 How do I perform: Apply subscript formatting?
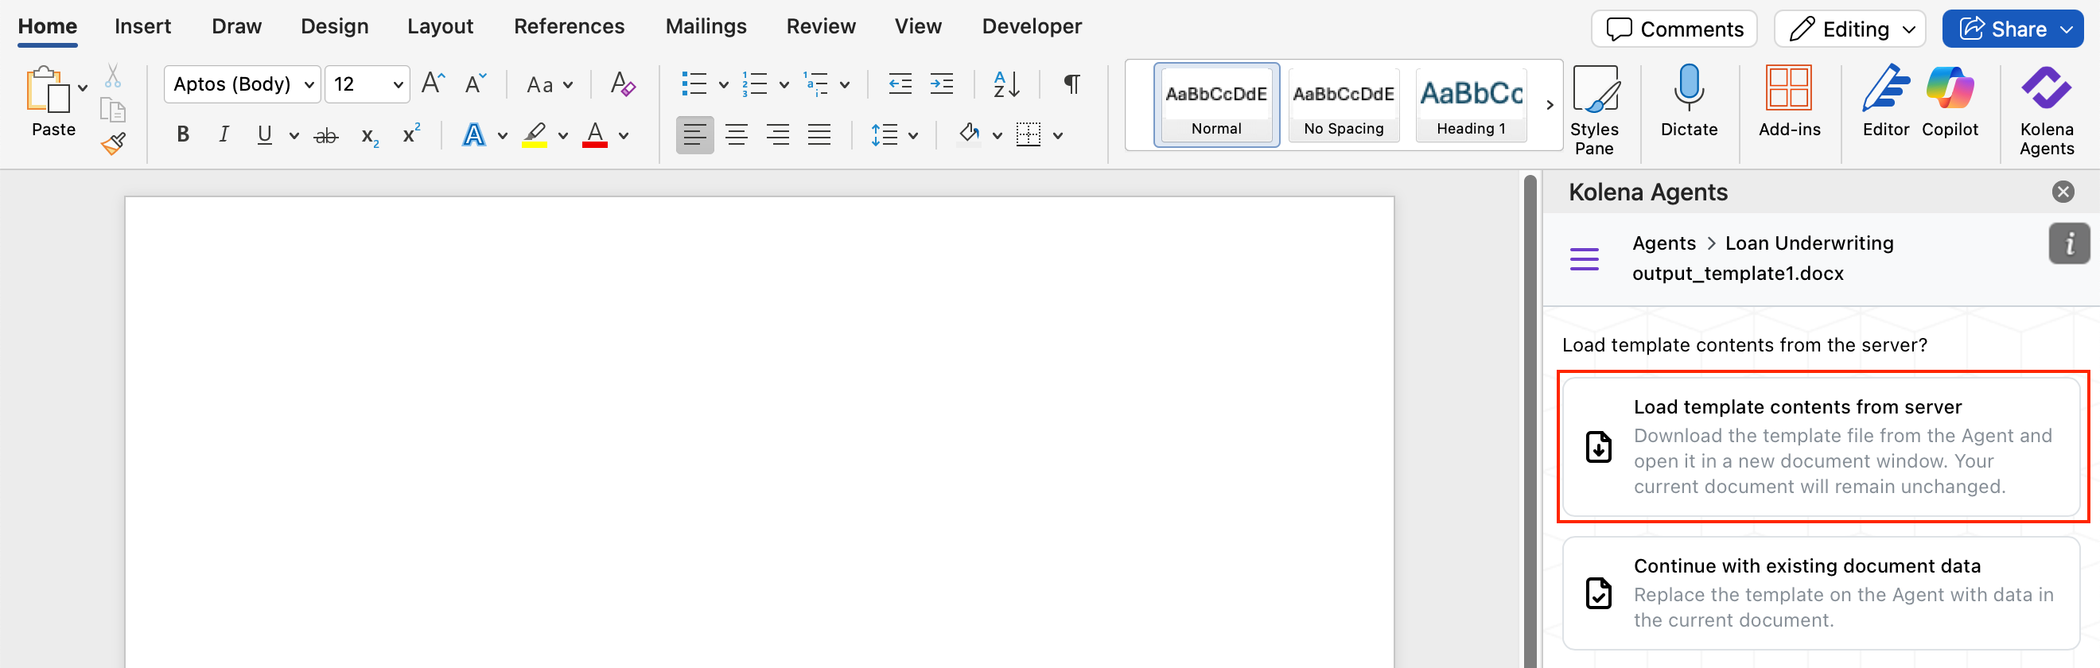coord(370,136)
